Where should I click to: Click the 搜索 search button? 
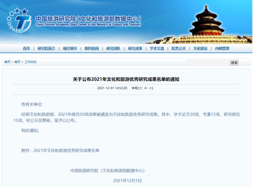(x=234, y=63)
